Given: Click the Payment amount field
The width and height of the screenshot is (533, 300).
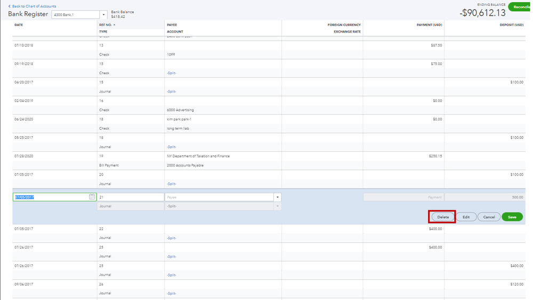Looking at the screenshot, I should click(403, 197).
